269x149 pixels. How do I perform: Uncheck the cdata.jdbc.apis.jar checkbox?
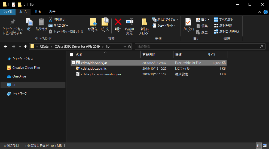(73, 63)
